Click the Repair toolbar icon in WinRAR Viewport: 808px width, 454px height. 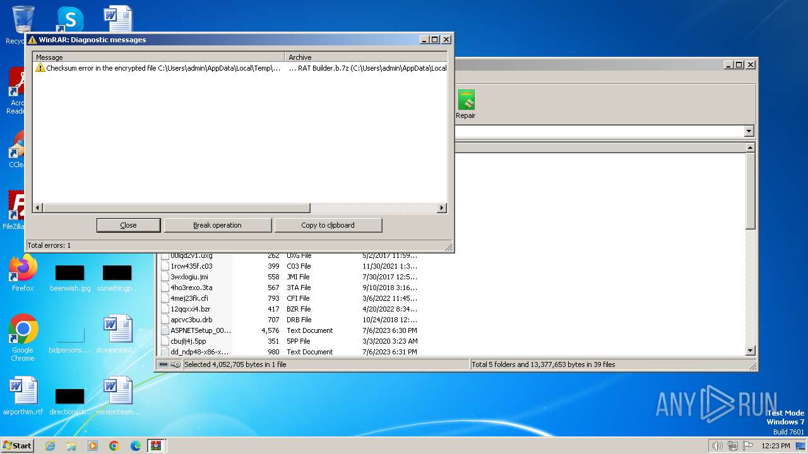[466, 104]
